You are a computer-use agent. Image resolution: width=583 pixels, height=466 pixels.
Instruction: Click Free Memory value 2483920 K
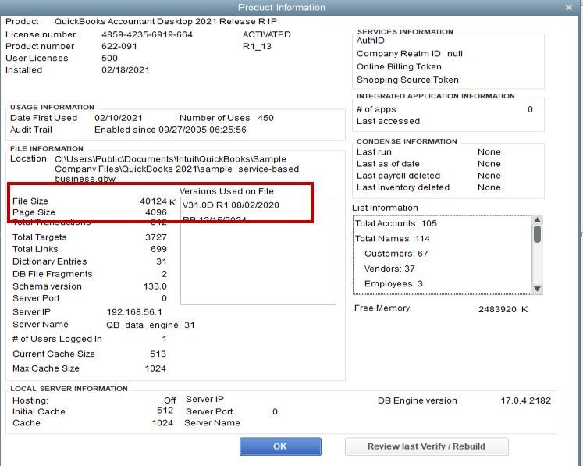(x=503, y=309)
